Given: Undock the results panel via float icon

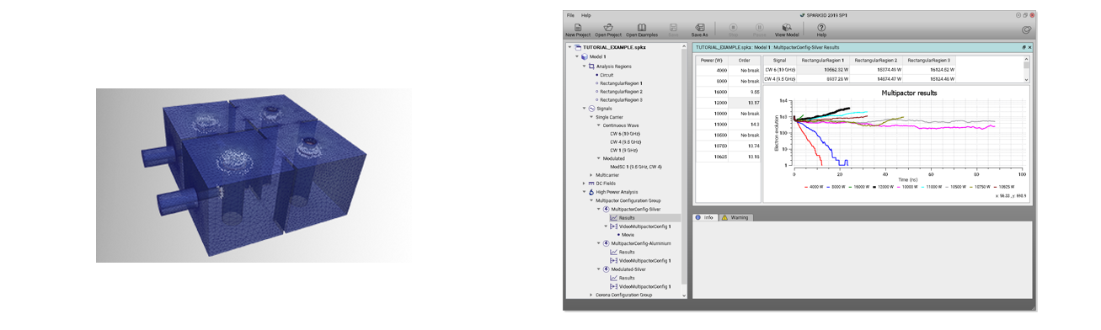Looking at the screenshot, I should coord(1024,47).
